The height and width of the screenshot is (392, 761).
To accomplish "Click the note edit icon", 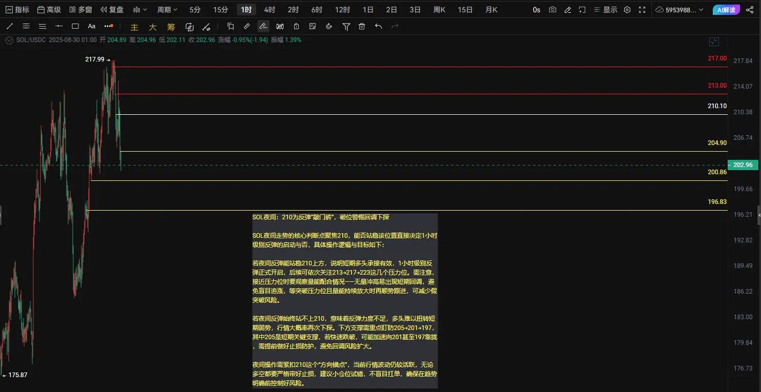I will 313,26.
